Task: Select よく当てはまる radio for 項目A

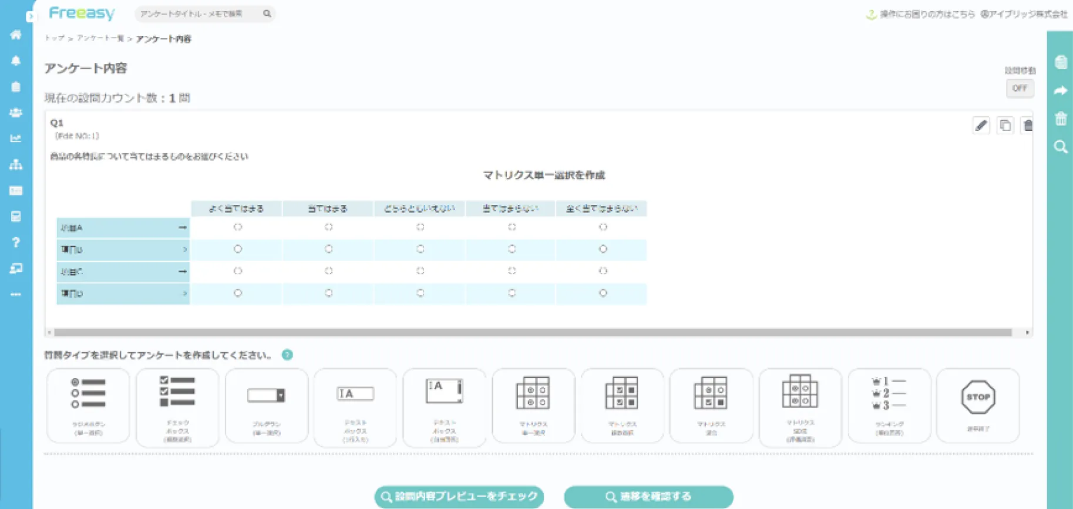Action: coord(238,227)
